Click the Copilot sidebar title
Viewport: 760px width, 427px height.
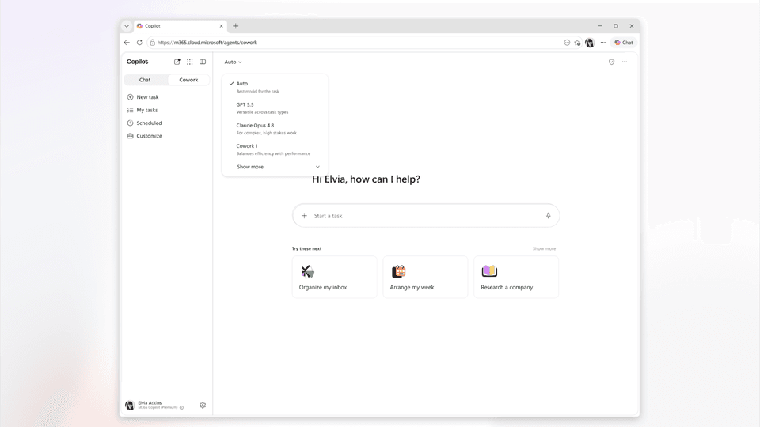coord(137,62)
